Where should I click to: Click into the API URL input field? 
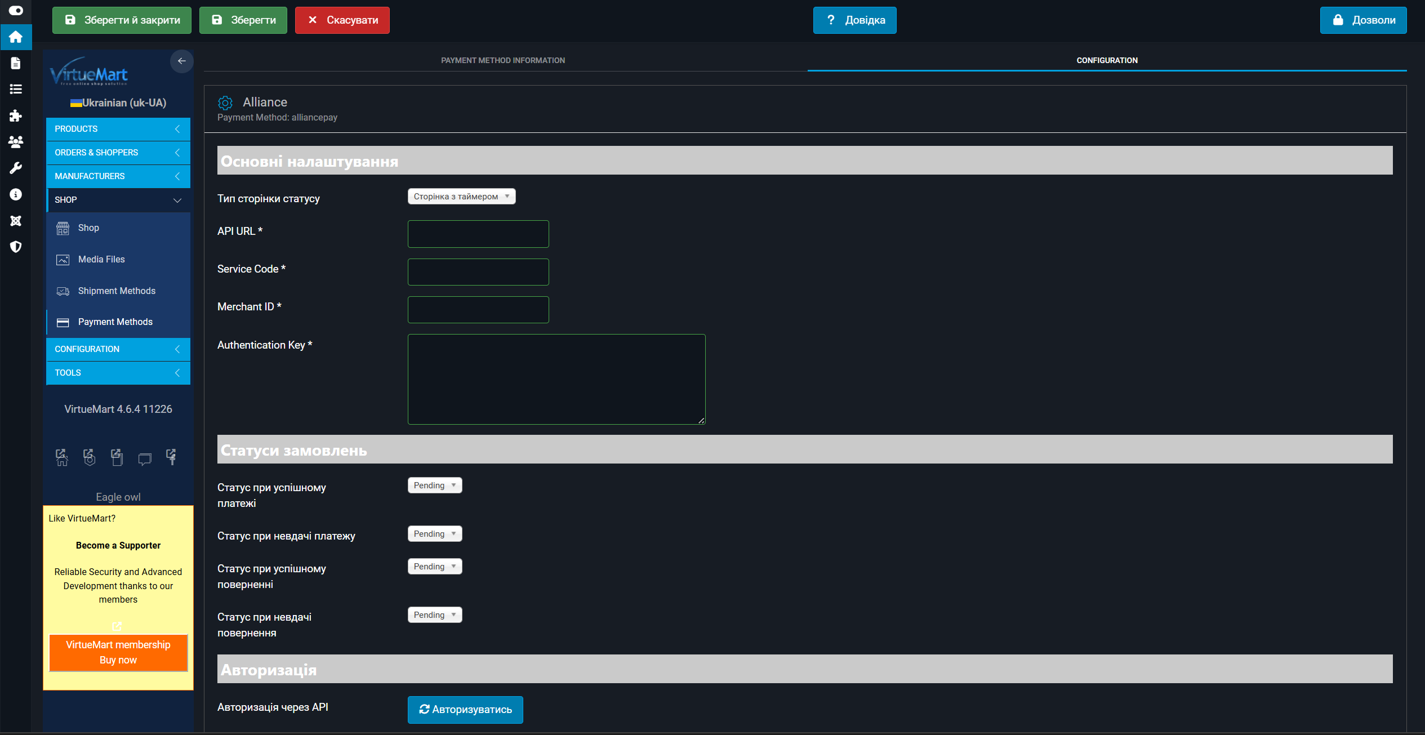point(478,234)
